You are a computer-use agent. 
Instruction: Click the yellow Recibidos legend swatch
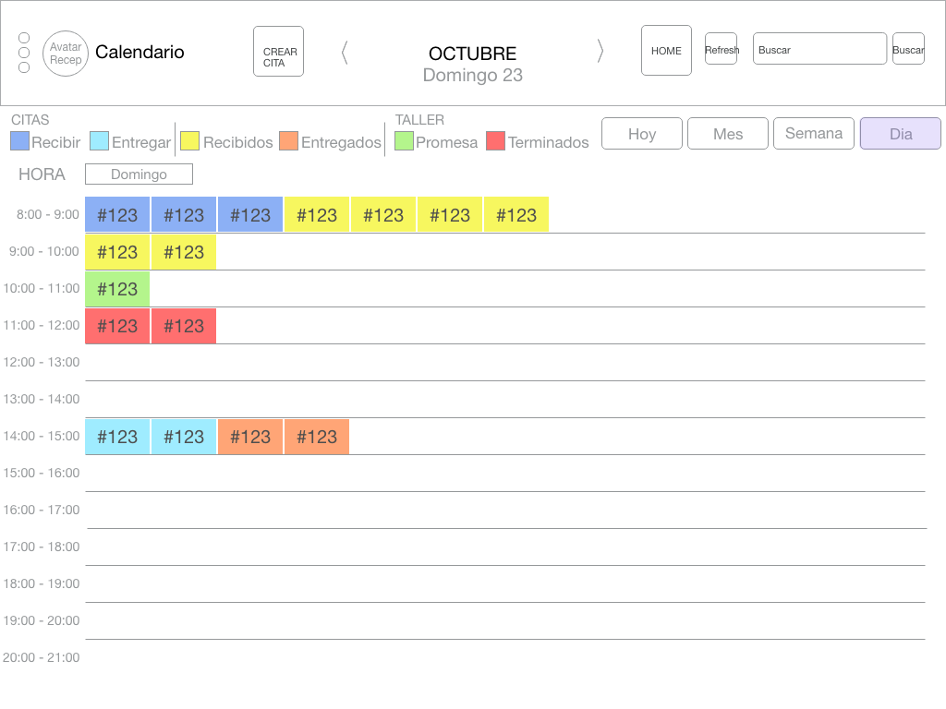(x=189, y=141)
